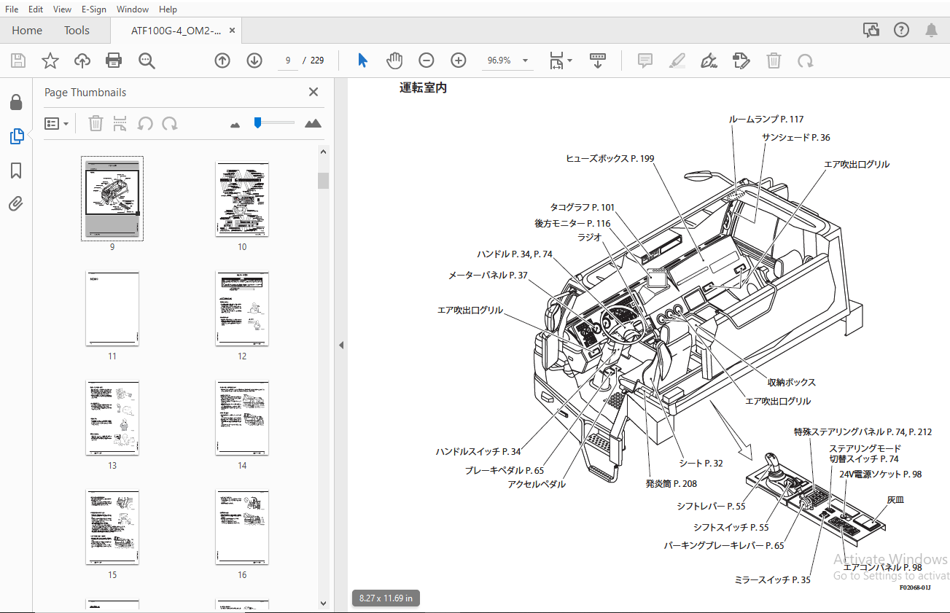Screen dimensions: 950x613
Task: Close the Page Thumbnails panel
Action: point(314,92)
